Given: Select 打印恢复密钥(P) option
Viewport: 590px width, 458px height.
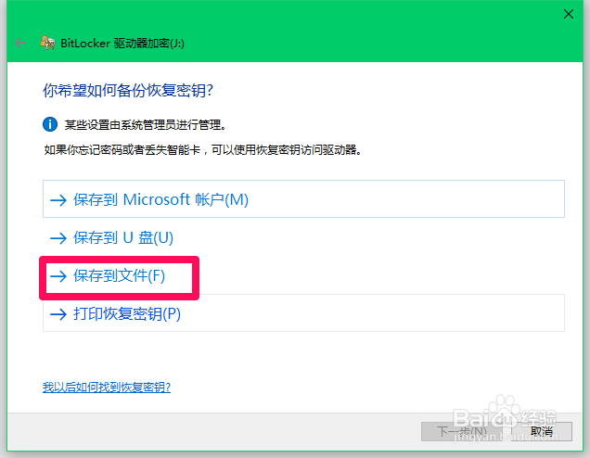Looking at the screenshot, I should click(303, 312).
